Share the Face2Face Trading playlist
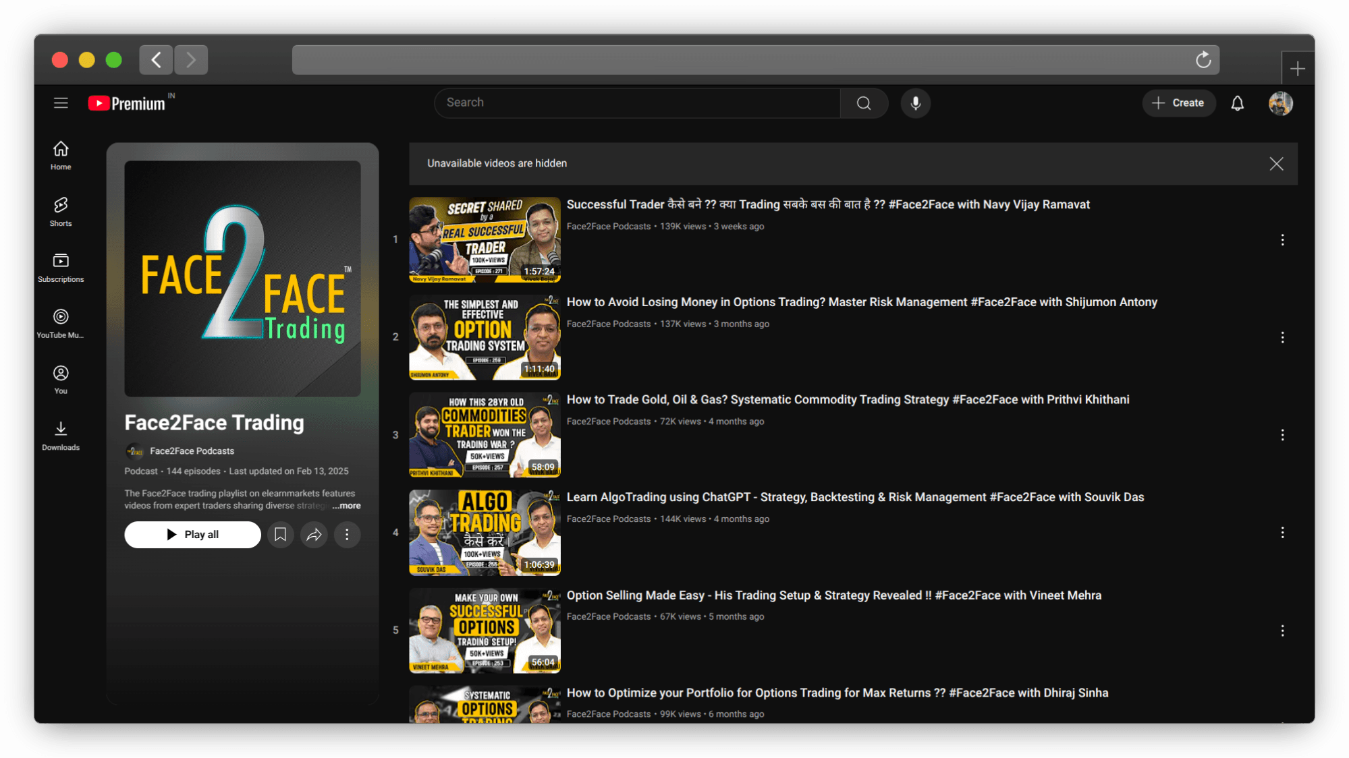The height and width of the screenshot is (758, 1349). point(314,535)
